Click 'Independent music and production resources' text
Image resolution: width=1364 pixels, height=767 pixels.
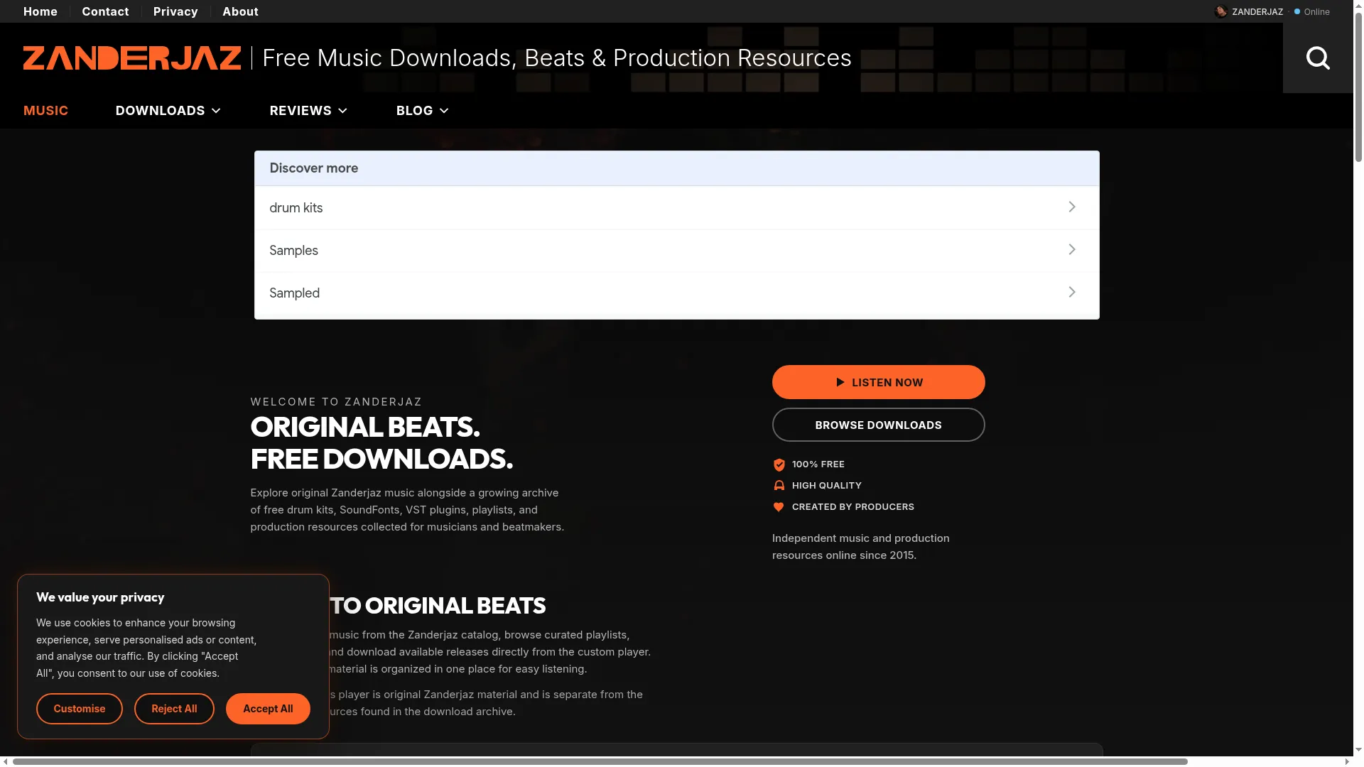[861, 547]
